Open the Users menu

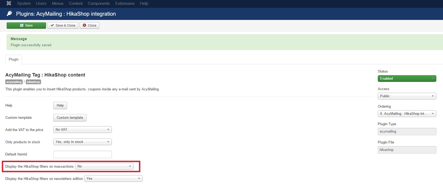pos(41,3)
